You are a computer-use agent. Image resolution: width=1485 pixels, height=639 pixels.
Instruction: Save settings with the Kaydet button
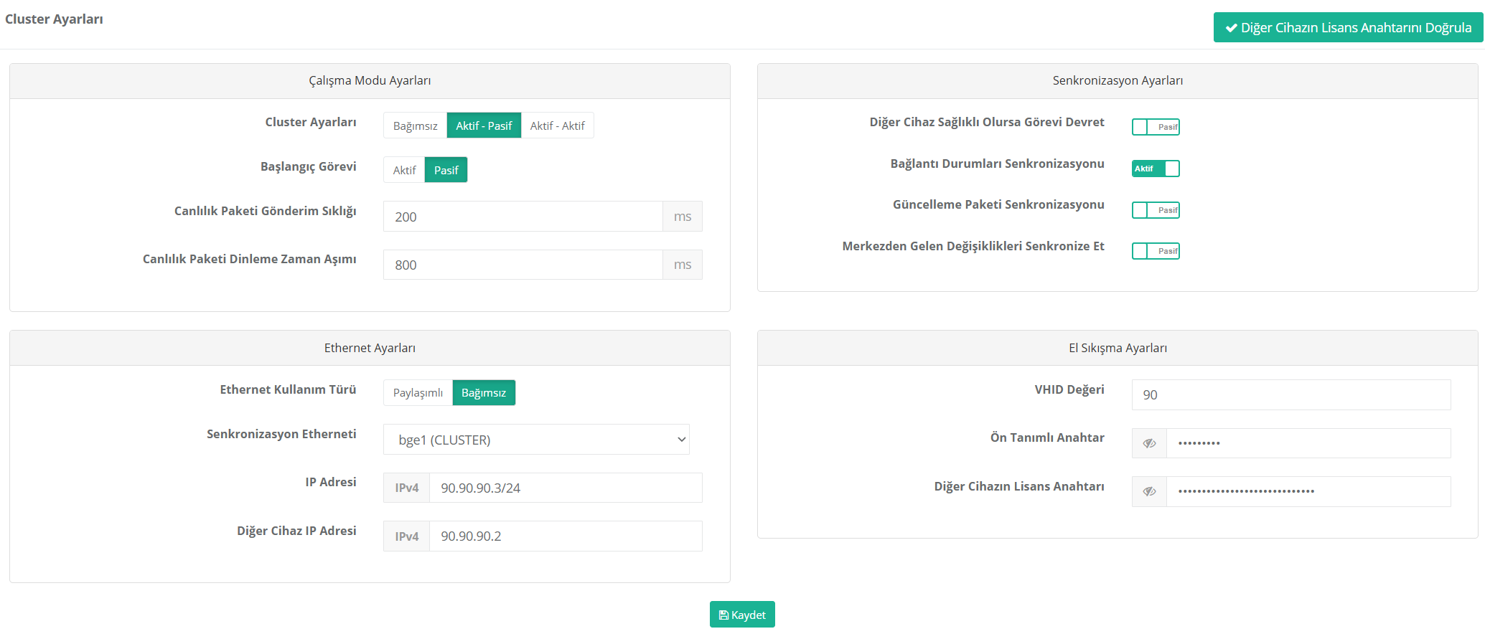pos(742,615)
